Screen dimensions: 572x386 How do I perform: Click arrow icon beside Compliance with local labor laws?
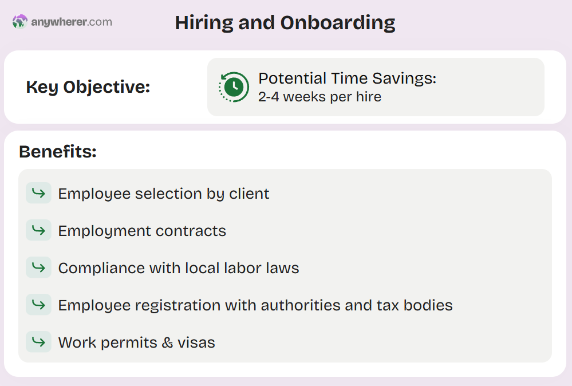tap(39, 267)
